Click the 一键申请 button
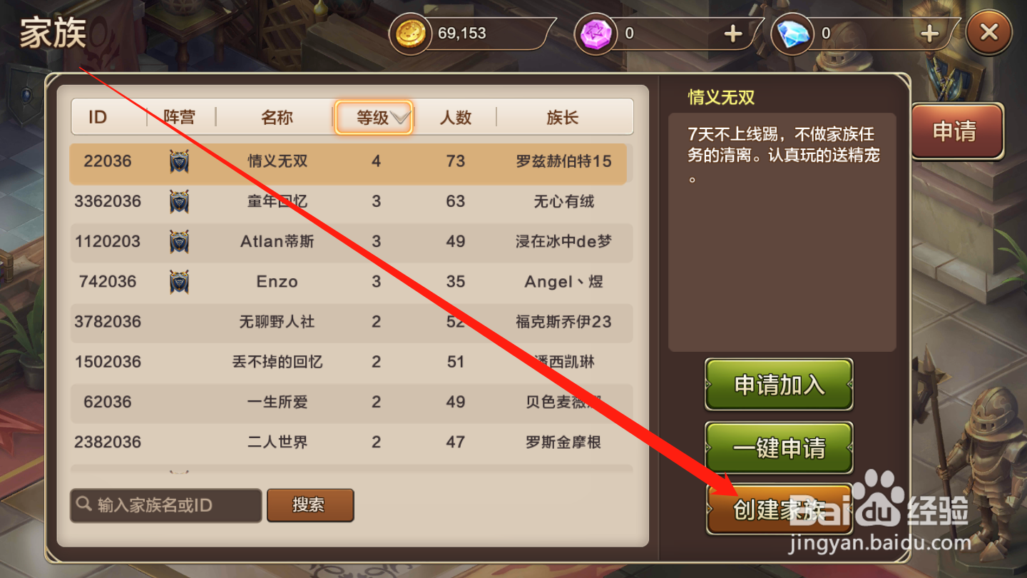The height and width of the screenshot is (578, 1027). [779, 448]
